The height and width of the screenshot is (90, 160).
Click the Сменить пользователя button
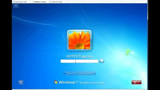click(79, 73)
